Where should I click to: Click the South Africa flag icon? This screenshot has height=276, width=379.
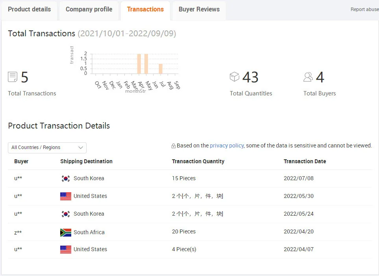(66, 232)
